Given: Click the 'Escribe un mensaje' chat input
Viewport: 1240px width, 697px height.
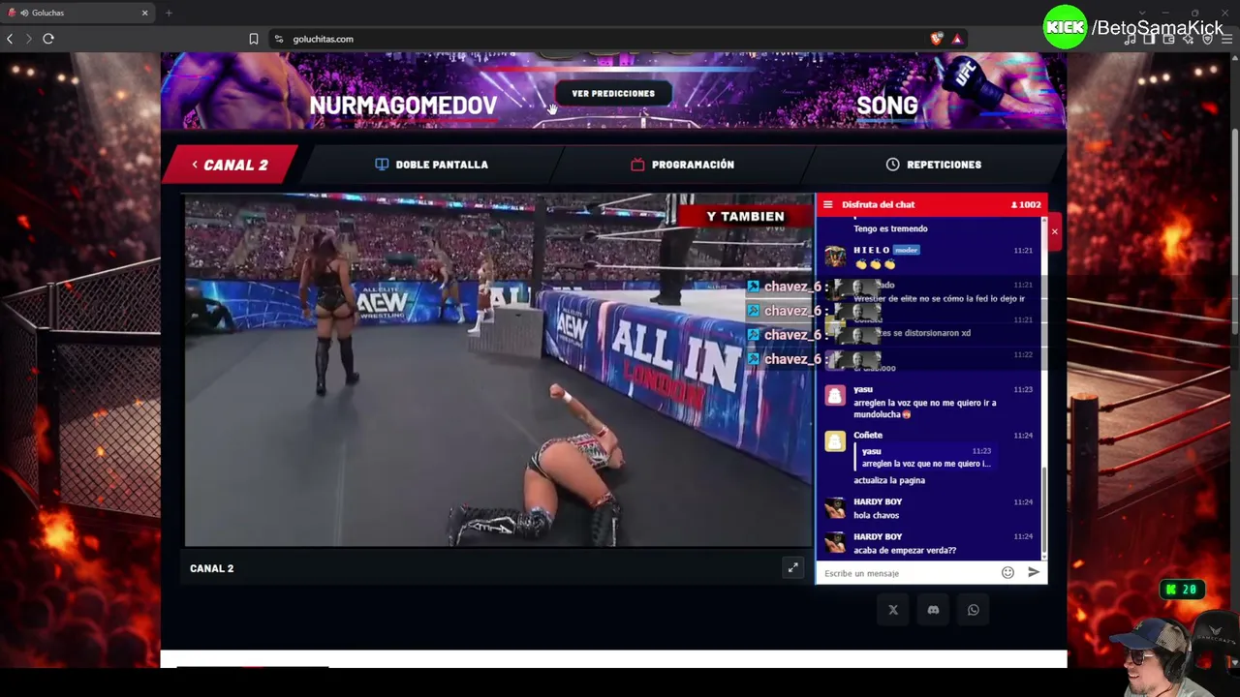Looking at the screenshot, I should (x=909, y=573).
